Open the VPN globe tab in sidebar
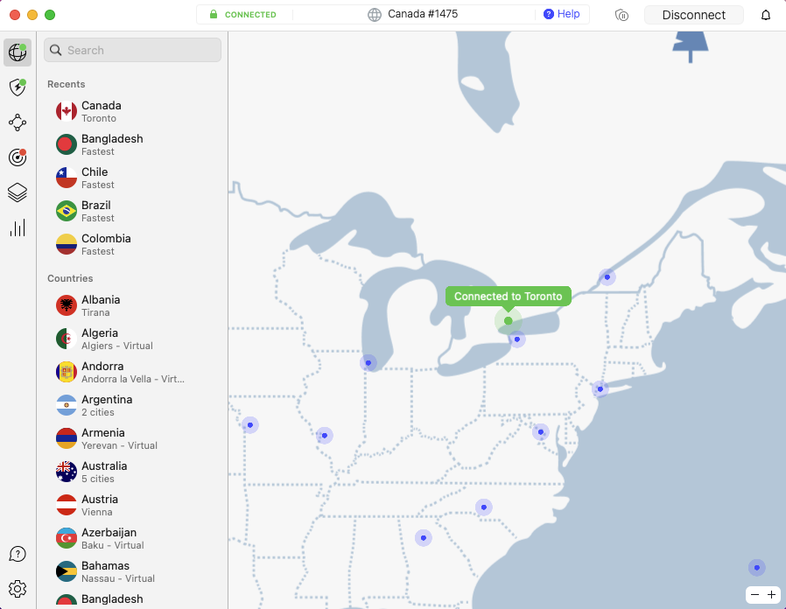Viewport: 786px width, 609px height. (x=18, y=52)
